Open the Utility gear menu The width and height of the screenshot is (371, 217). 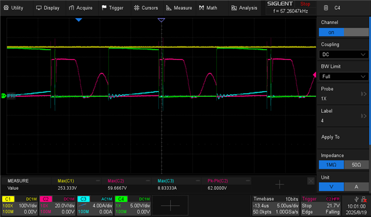[6, 8]
